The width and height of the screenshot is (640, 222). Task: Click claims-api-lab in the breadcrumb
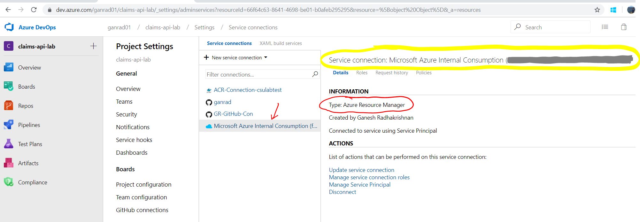[163, 27]
